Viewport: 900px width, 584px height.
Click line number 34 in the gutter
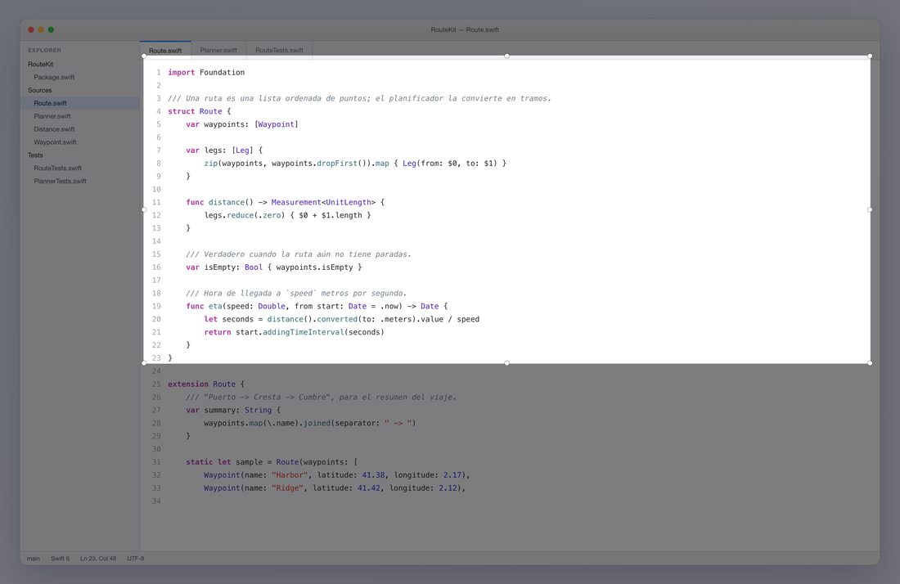[156, 501]
